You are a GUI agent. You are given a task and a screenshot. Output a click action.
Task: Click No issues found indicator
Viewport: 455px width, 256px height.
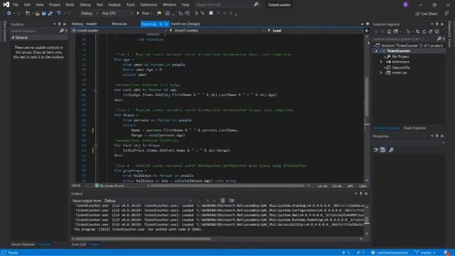[x=109, y=186]
